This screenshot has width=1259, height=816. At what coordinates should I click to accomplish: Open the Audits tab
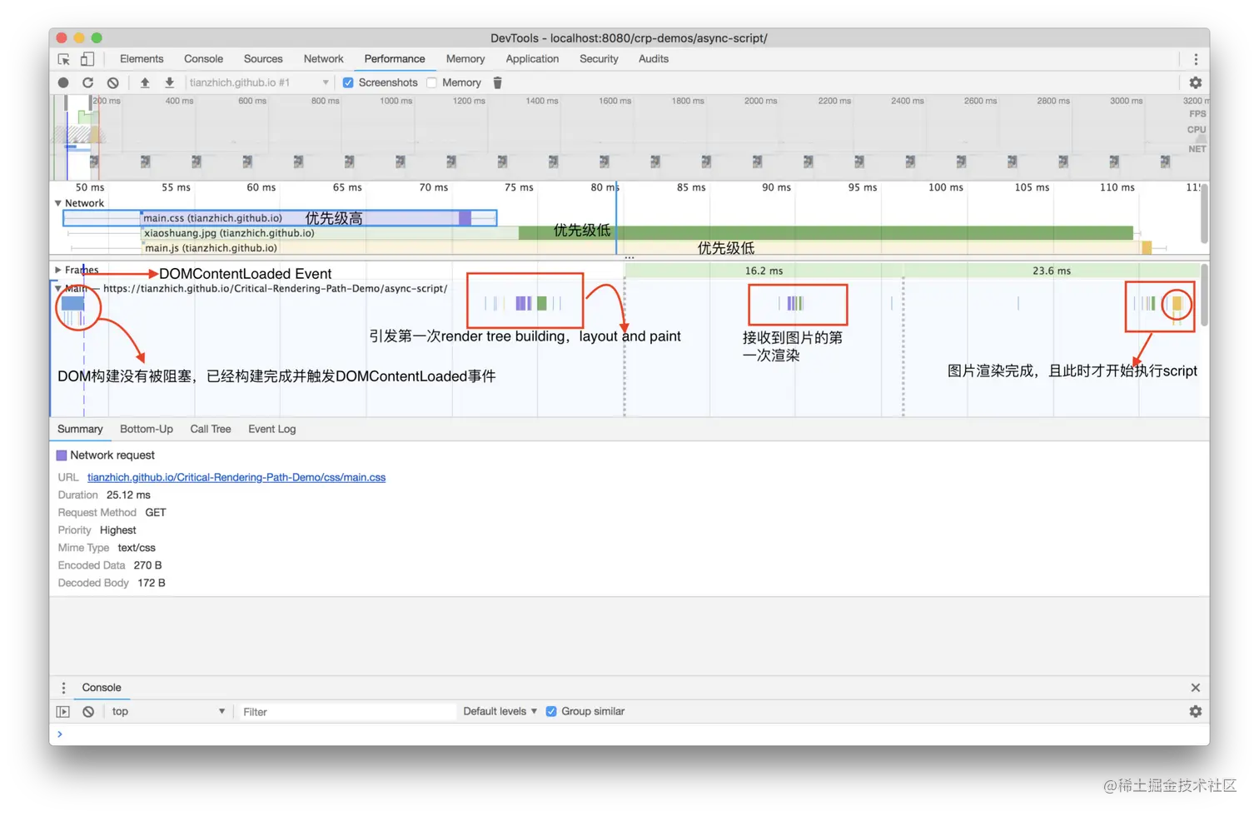(x=654, y=59)
